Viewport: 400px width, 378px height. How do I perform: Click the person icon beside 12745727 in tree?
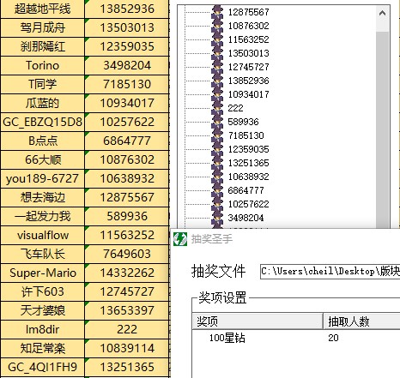click(x=217, y=67)
